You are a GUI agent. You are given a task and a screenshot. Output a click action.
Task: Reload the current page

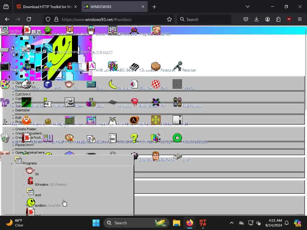(x=29, y=19)
